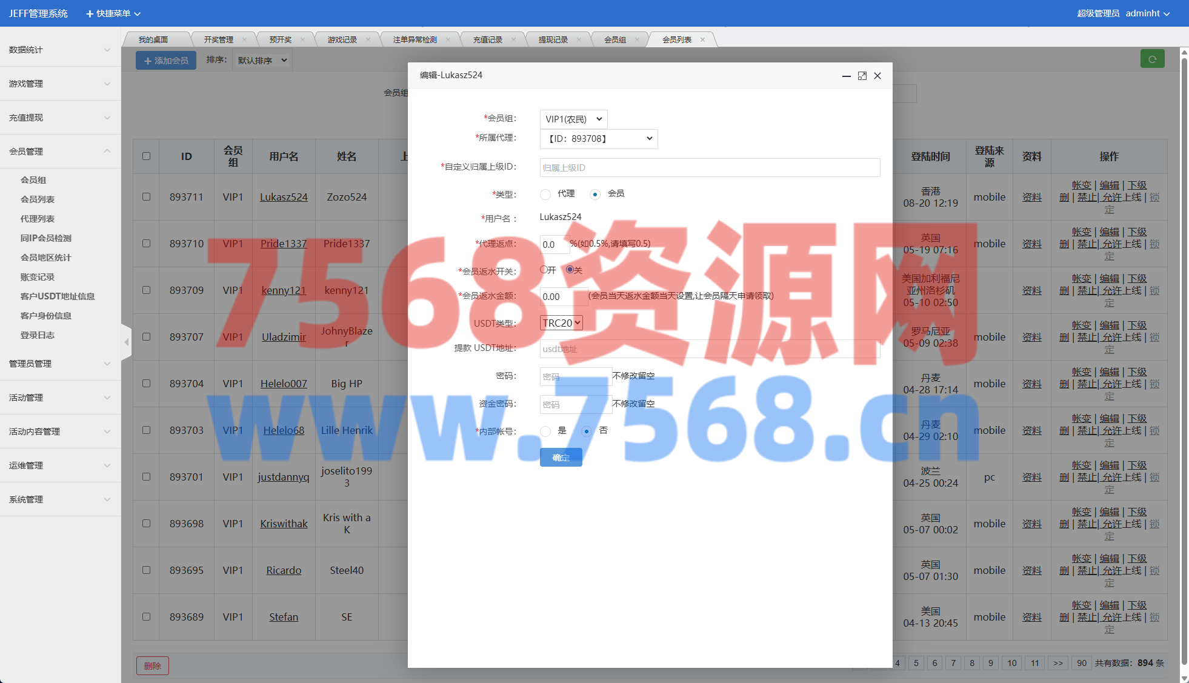1189x683 pixels.
Task: Click the blue 确定 confirm button
Action: point(561,458)
